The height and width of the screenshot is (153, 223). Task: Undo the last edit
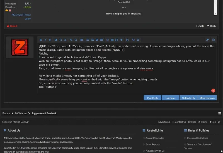pyautogui.click(x=134, y=40)
